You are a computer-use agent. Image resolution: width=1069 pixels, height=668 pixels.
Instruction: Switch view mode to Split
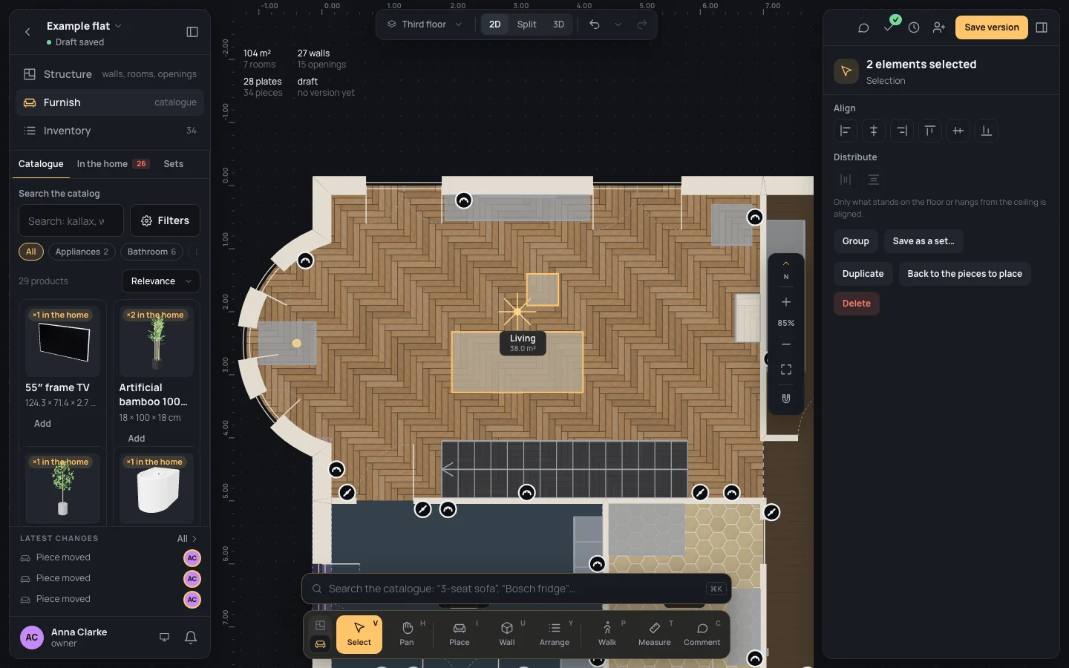coord(526,24)
